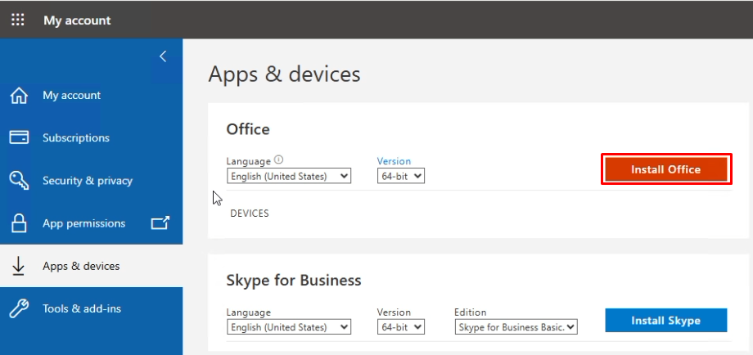This screenshot has height=355, width=753.
Task: Click the padlock App permissions icon
Action: (19, 223)
